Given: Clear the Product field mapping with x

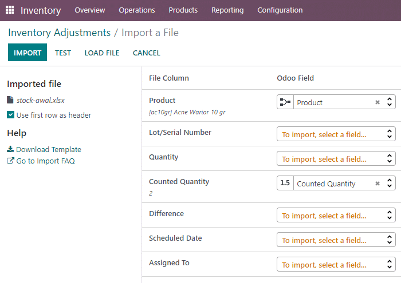Looking at the screenshot, I should (x=378, y=102).
